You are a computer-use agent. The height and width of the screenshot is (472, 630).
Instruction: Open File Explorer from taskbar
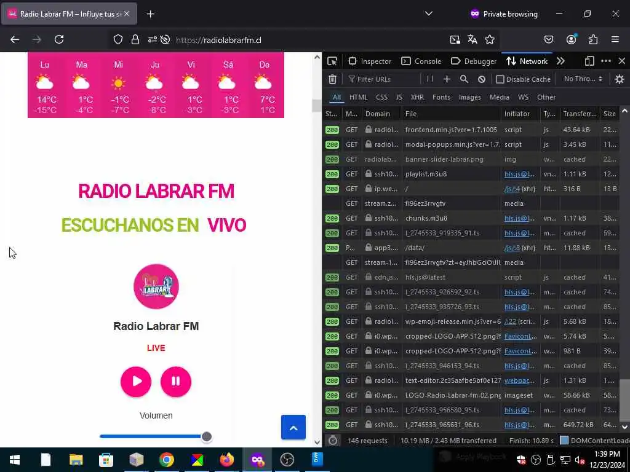click(76, 460)
